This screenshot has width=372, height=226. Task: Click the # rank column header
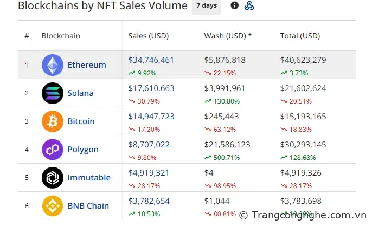(x=27, y=36)
